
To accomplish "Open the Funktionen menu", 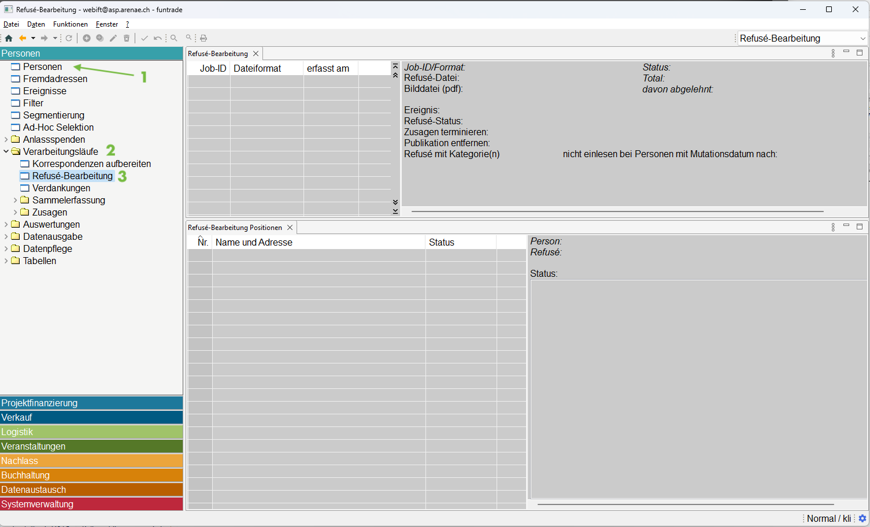I will [70, 24].
